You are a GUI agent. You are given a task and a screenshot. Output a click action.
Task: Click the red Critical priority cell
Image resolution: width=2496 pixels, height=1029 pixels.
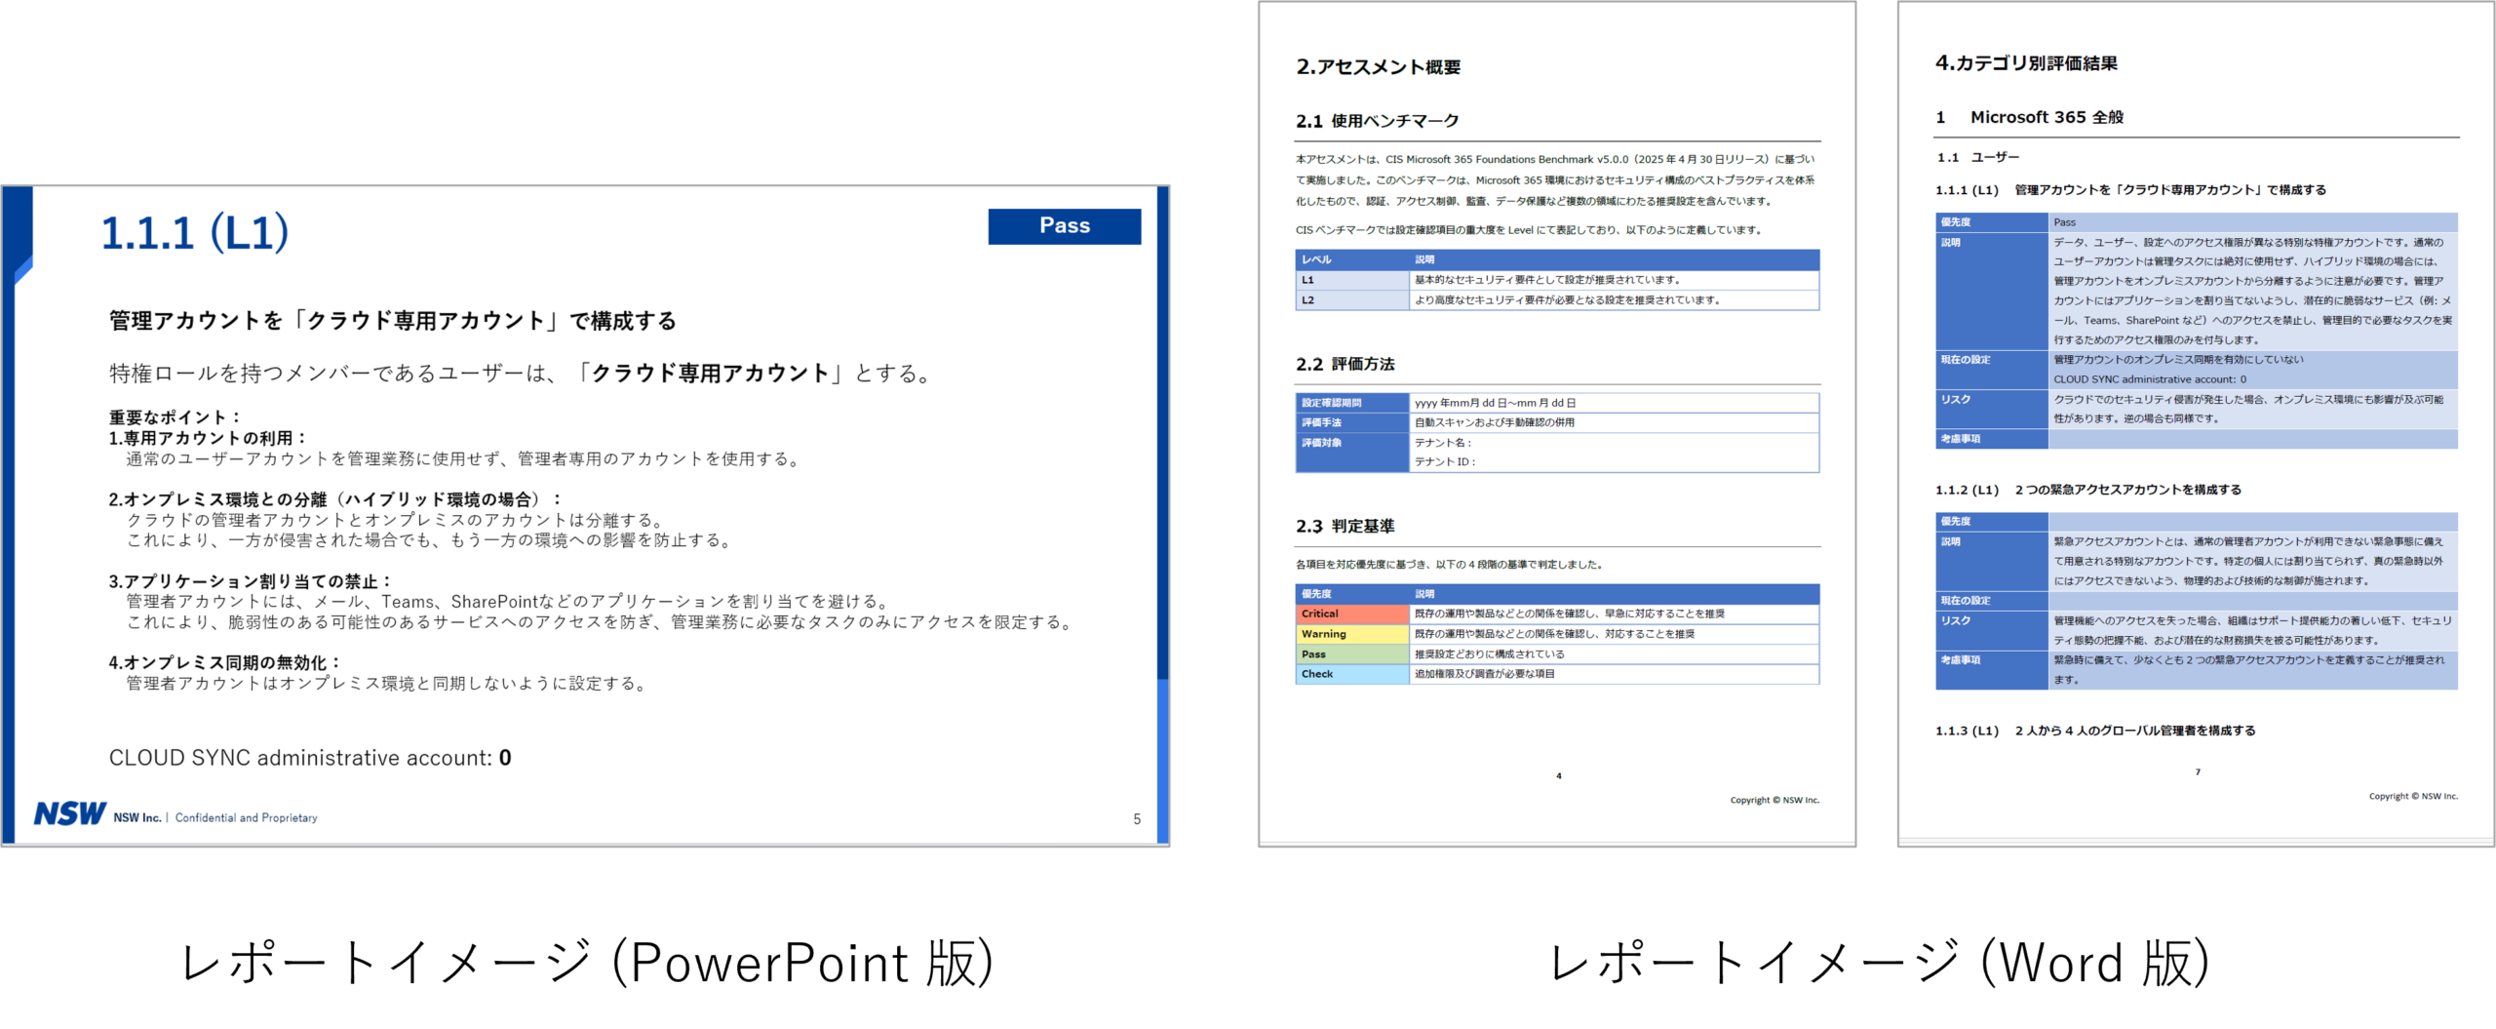[1350, 614]
